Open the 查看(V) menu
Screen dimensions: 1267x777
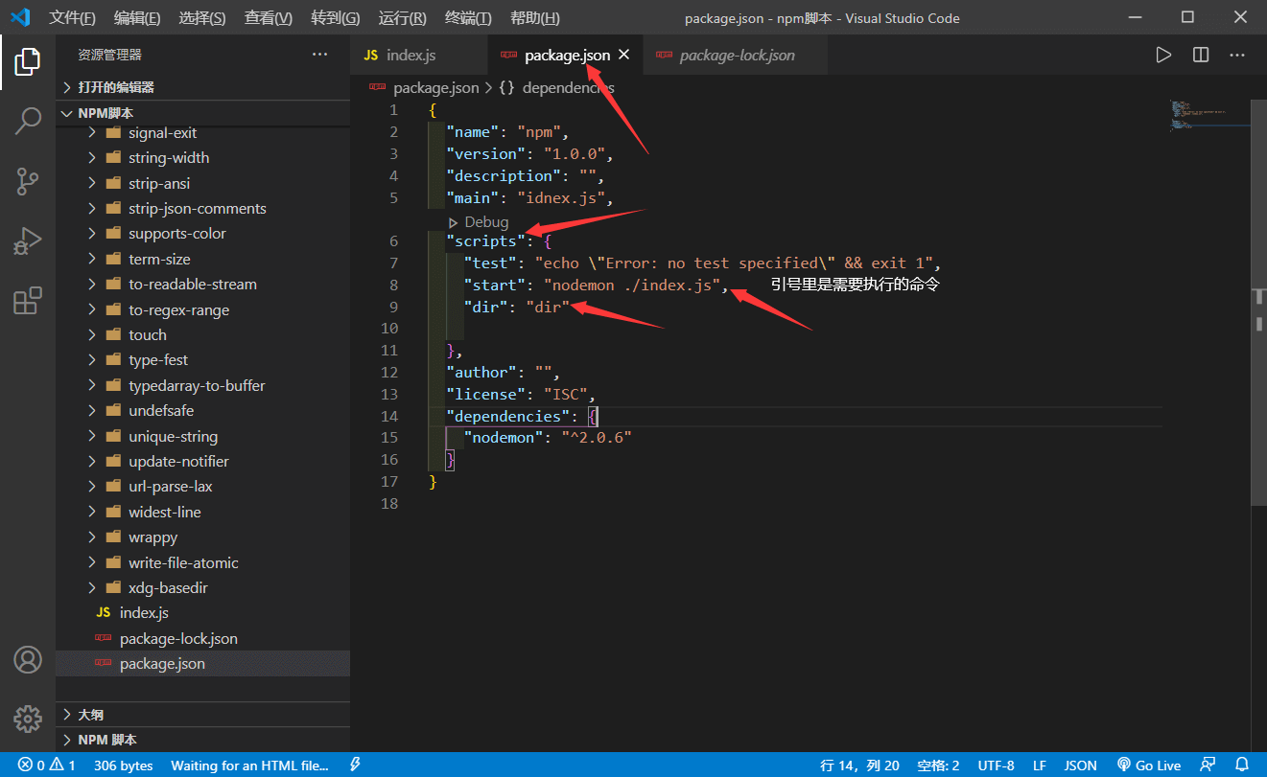pyautogui.click(x=269, y=18)
